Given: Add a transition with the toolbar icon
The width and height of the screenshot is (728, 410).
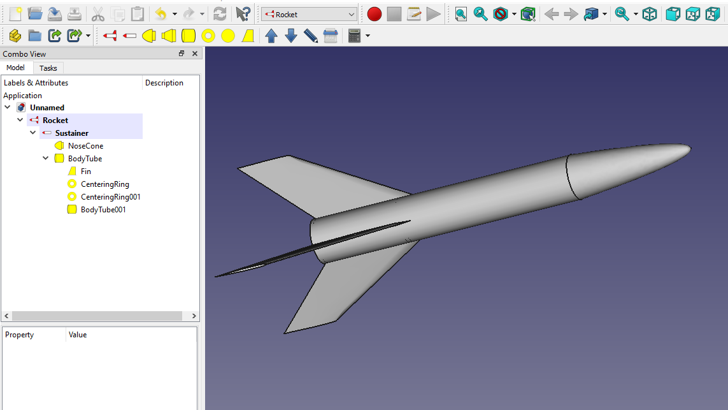Looking at the screenshot, I should (169, 36).
